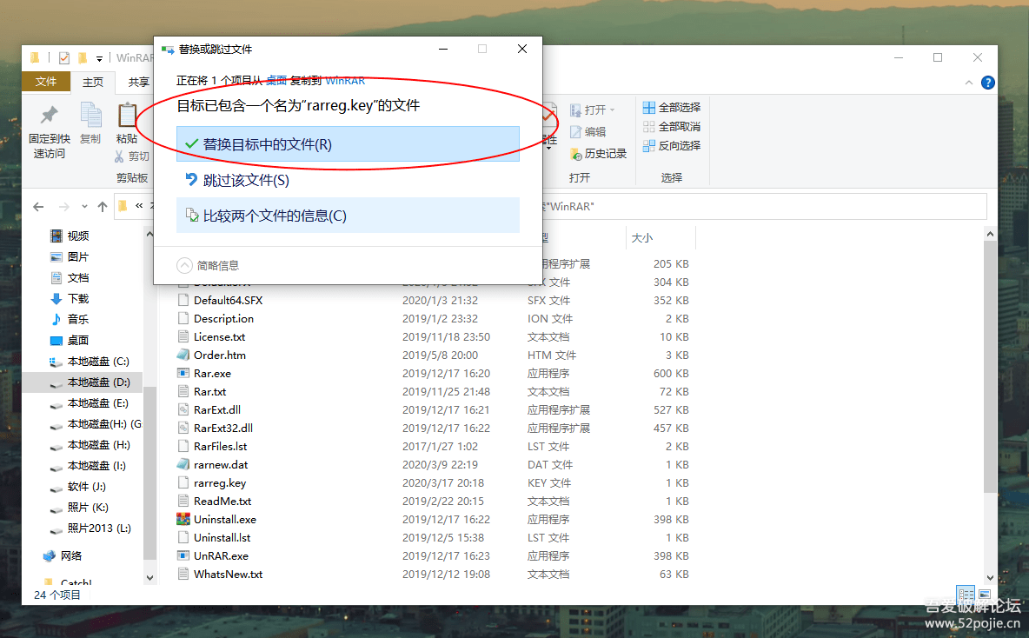
Task: Select file WhatsNew.txt
Action: pos(228,574)
